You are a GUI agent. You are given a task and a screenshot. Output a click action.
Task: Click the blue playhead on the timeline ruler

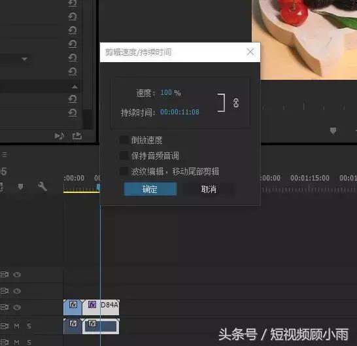pyautogui.click(x=98, y=187)
